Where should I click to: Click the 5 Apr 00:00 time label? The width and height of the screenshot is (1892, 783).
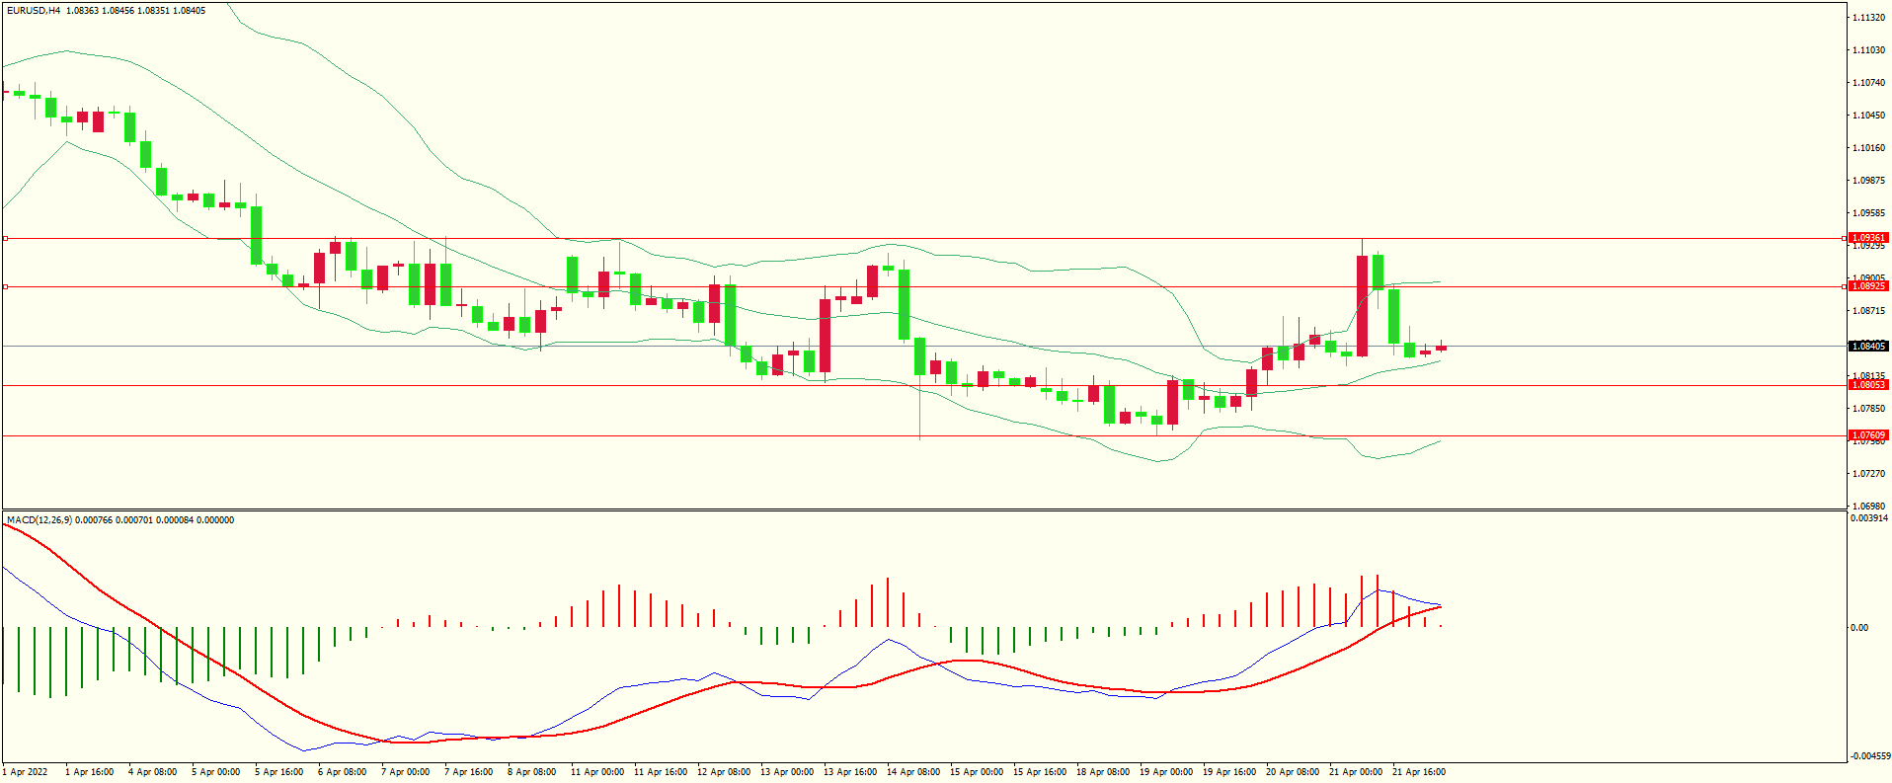coord(216,772)
